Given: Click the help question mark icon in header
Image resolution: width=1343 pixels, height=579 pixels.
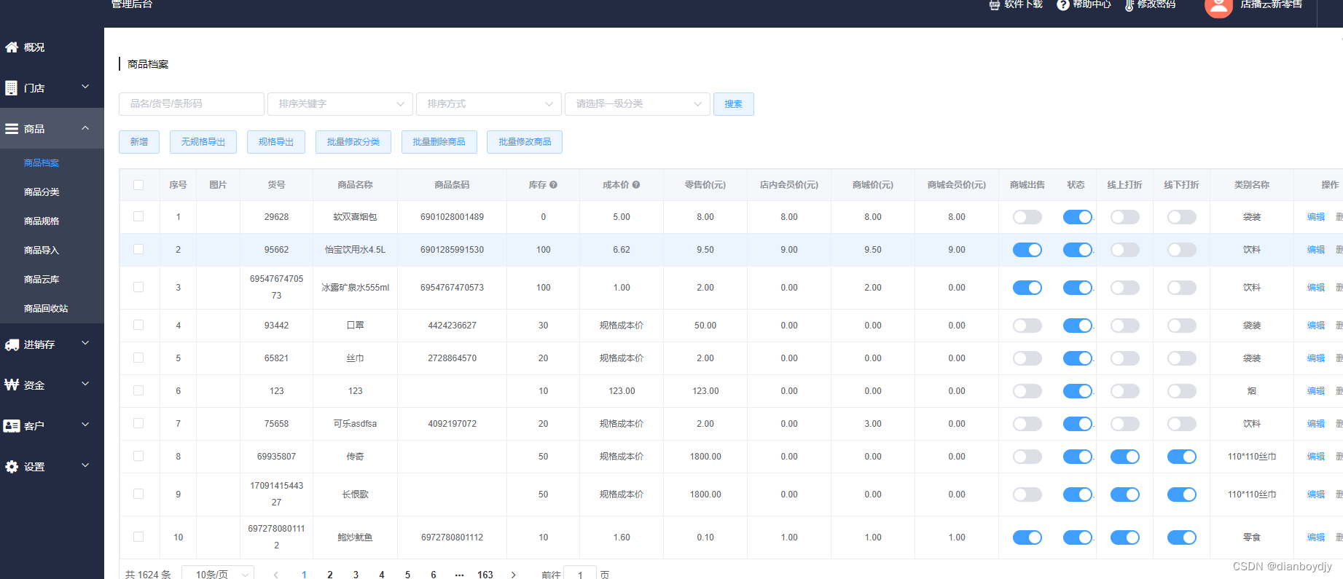Looking at the screenshot, I should click(x=1063, y=4).
